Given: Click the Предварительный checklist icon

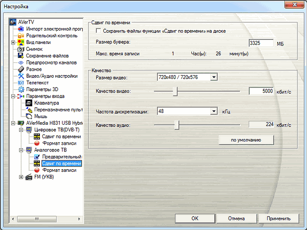Looking at the screenshot, I should [37, 157].
